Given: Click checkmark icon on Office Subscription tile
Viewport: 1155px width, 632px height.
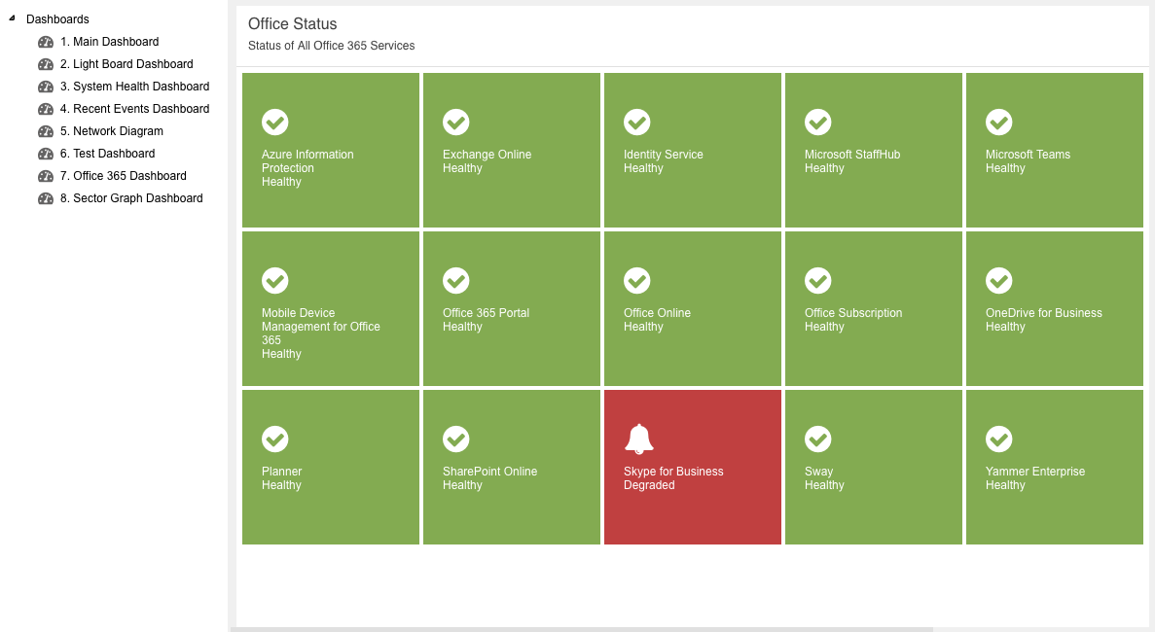Looking at the screenshot, I should tap(817, 280).
